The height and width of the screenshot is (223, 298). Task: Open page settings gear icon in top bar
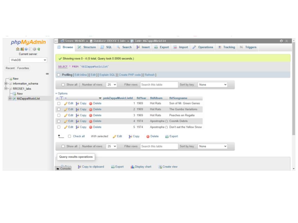(281, 41)
